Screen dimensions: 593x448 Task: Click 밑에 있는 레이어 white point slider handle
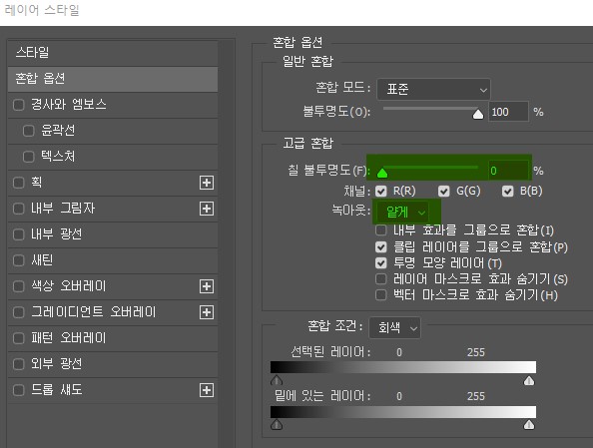coord(529,425)
